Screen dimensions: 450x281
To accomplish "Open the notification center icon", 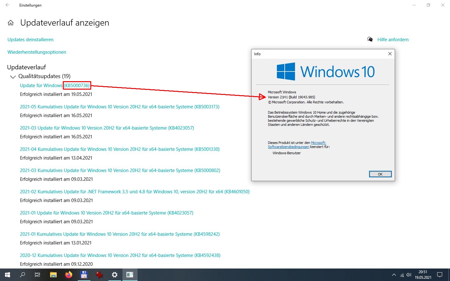I will tap(440, 275).
